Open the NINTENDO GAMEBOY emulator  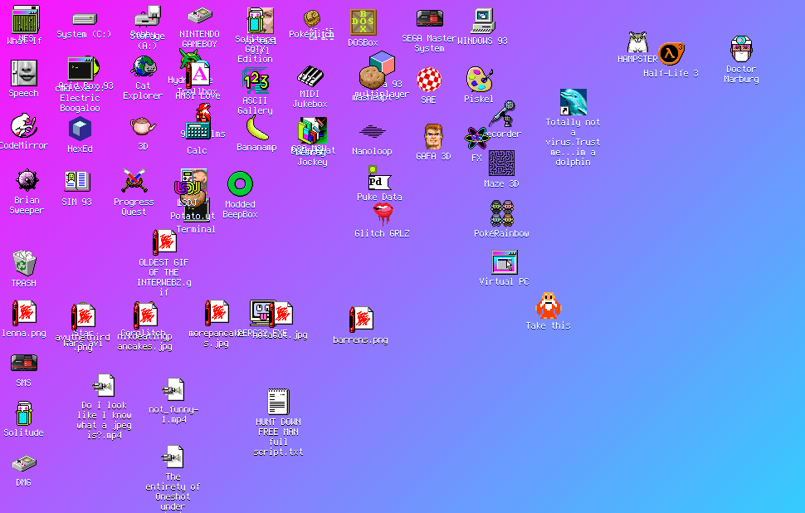point(199,17)
